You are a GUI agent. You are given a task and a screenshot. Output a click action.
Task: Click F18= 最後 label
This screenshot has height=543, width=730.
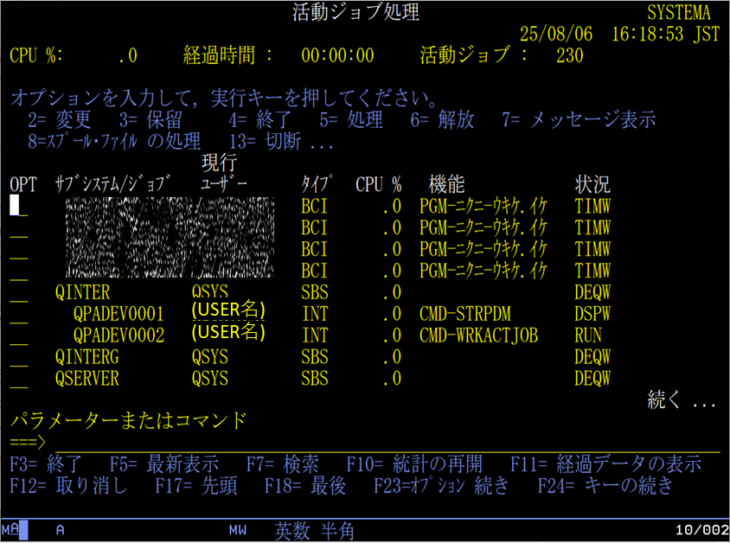tap(305, 485)
